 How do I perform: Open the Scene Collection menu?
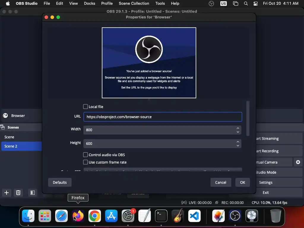134,4
